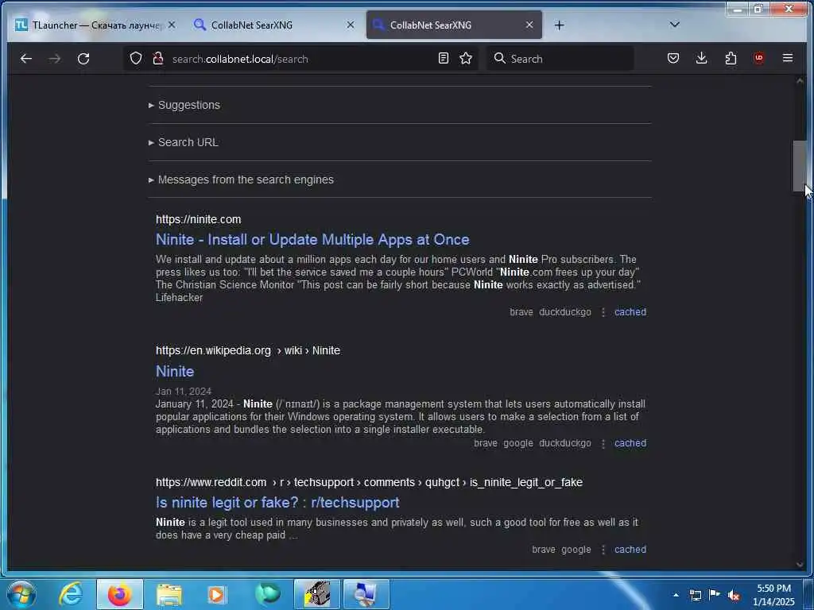
Task: Click the https://ninite.com URL text
Action: click(198, 219)
